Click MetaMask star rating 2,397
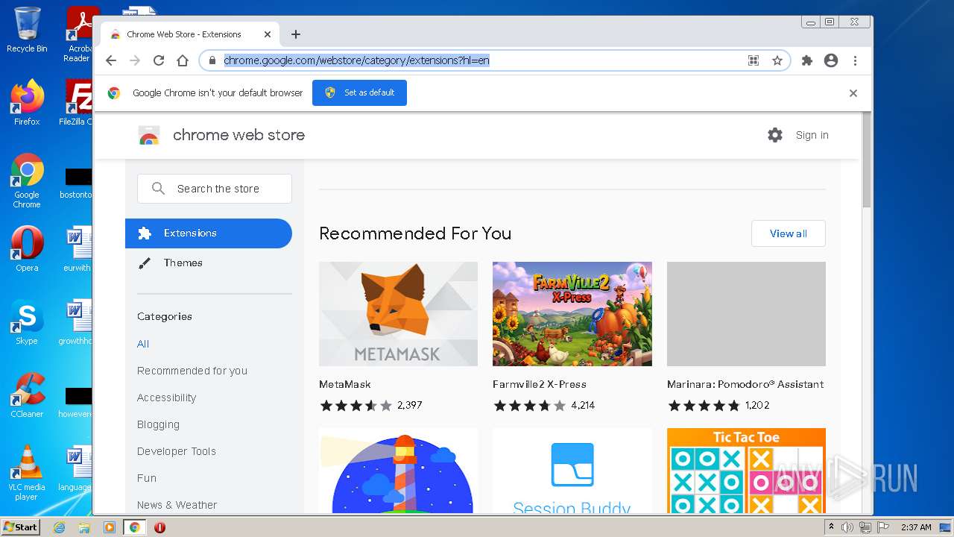 point(371,406)
